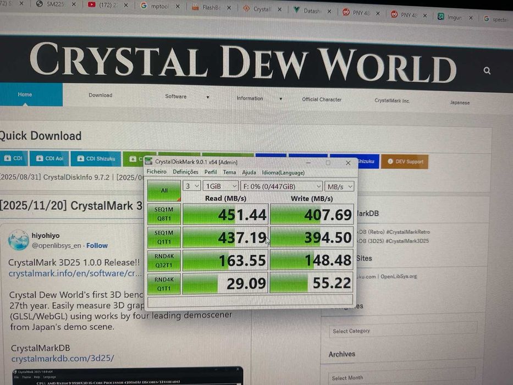Open the Perfil menu

tap(211, 172)
